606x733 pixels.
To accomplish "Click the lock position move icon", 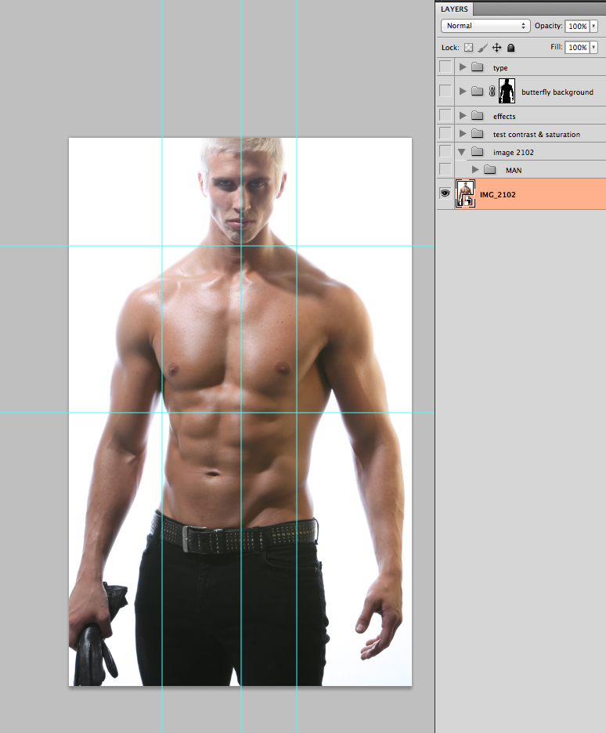I will click(x=496, y=47).
